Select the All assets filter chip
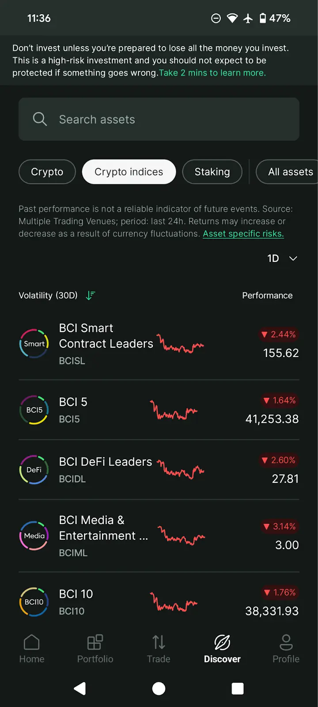 tap(290, 172)
